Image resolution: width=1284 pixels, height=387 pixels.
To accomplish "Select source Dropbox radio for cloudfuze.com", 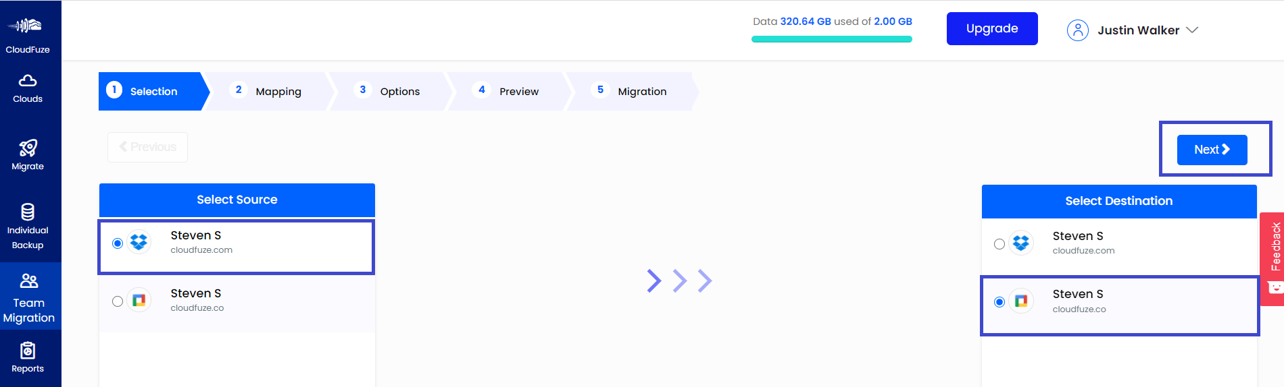I will tap(118, 243).
